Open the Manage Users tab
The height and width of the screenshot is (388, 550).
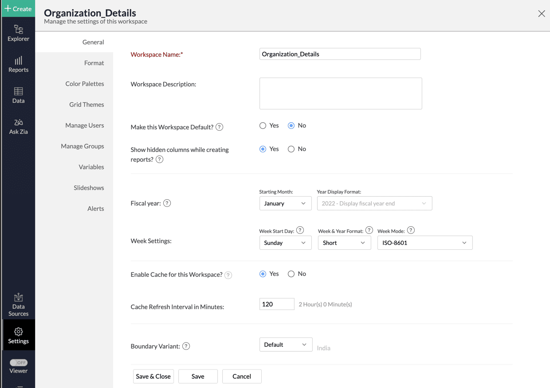[84, 125]
